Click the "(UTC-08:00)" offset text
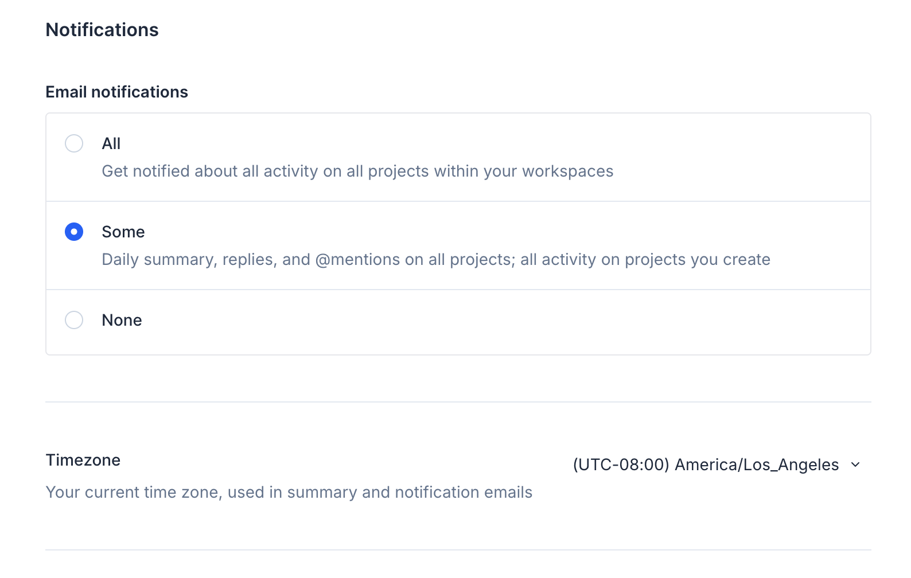 (621, 464)
